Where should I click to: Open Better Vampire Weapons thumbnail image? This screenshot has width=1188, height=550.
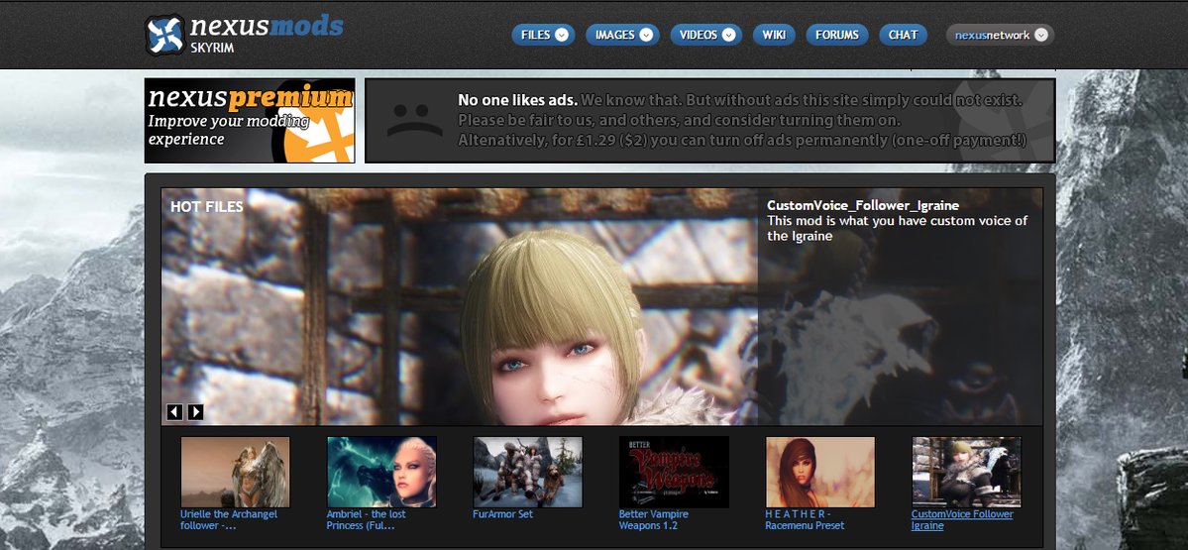coord(674,472)
